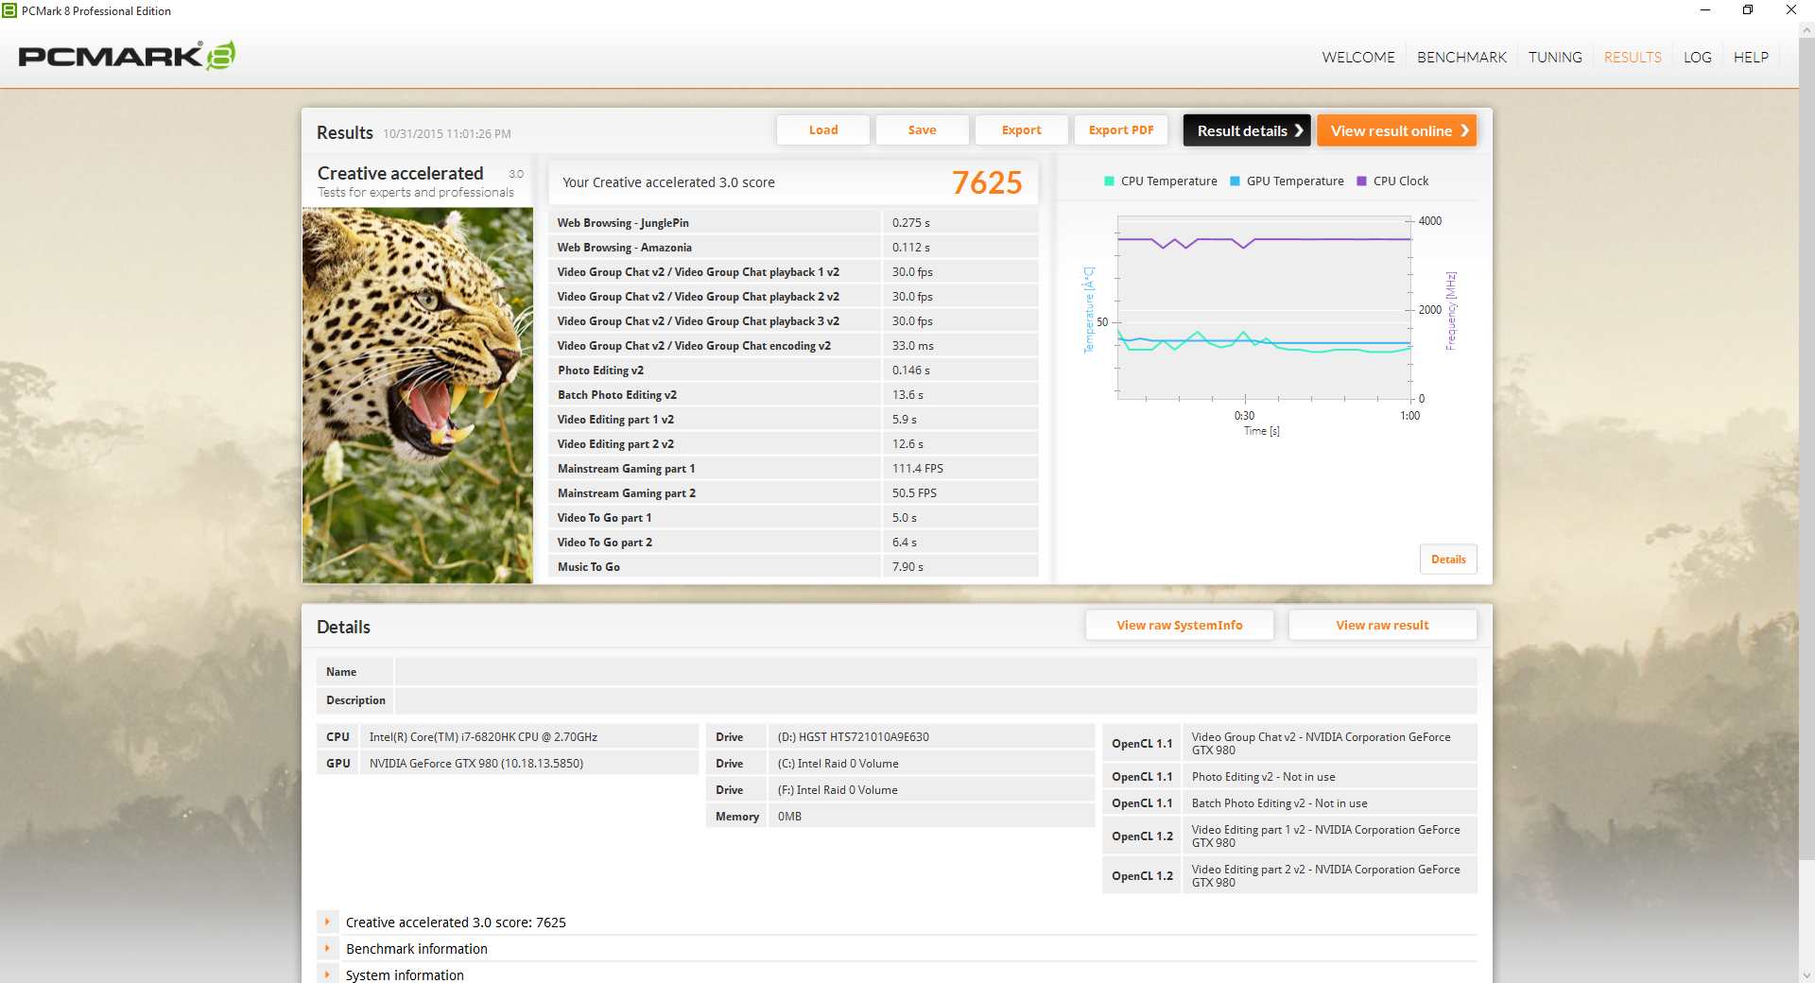Switch to the BENCHMARK tab
The image size is (1815, 983).
(x=1461, y=58)
